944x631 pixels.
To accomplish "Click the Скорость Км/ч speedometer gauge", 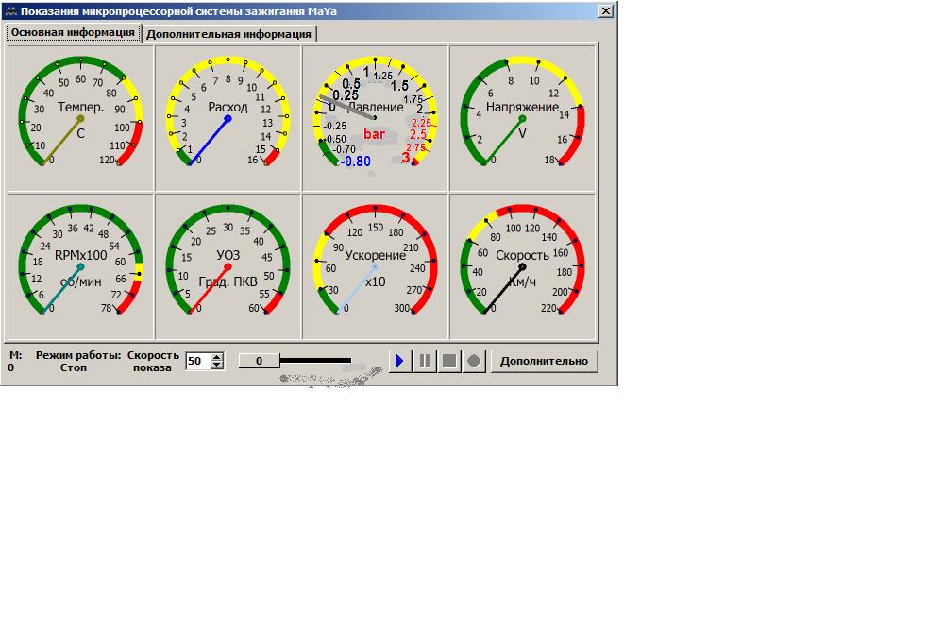I will click(522, 266).
